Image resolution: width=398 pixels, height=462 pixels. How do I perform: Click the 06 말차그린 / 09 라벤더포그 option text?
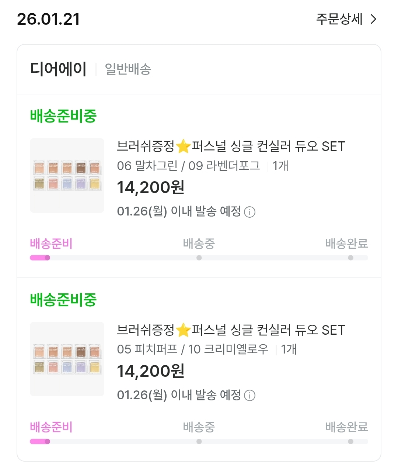(x=188, y=166)
